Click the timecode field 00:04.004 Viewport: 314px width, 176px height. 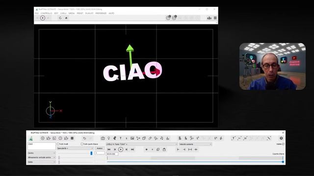click(x=112, y=154)
